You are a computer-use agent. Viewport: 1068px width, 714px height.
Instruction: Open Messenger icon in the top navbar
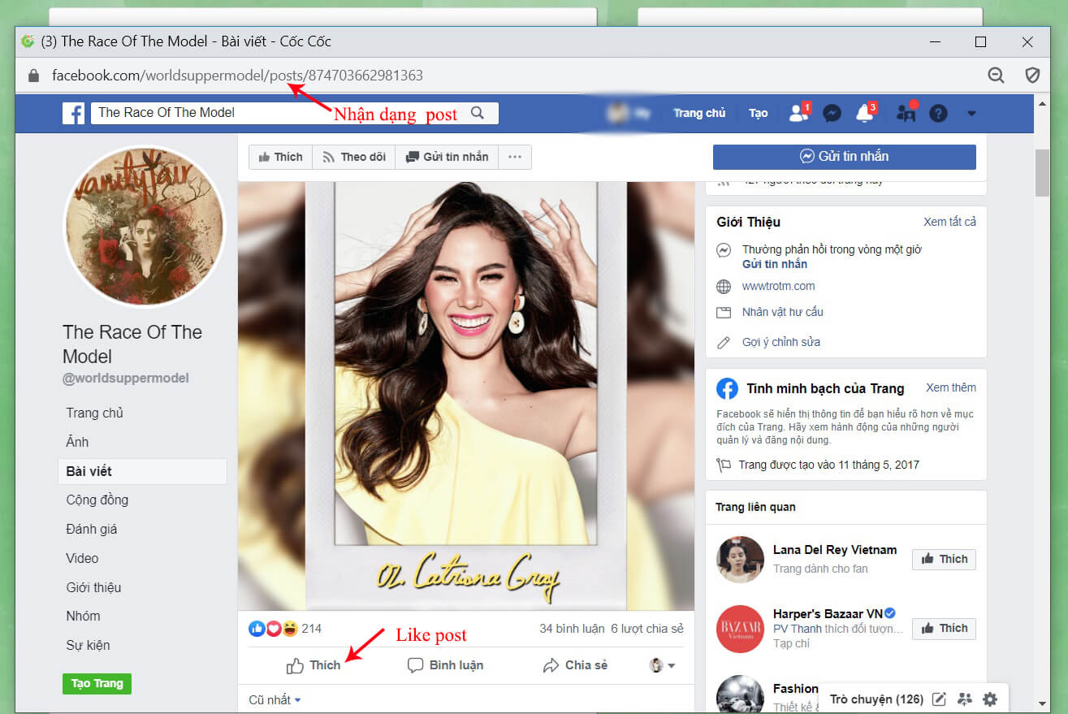831,113
